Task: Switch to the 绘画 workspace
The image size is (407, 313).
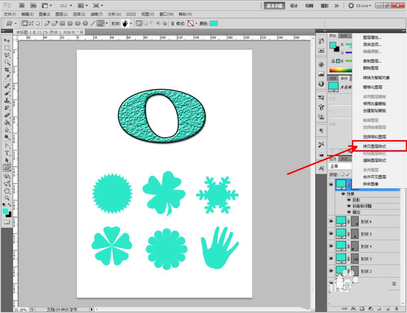Action: pyautogui.click(x=309, y=5)
